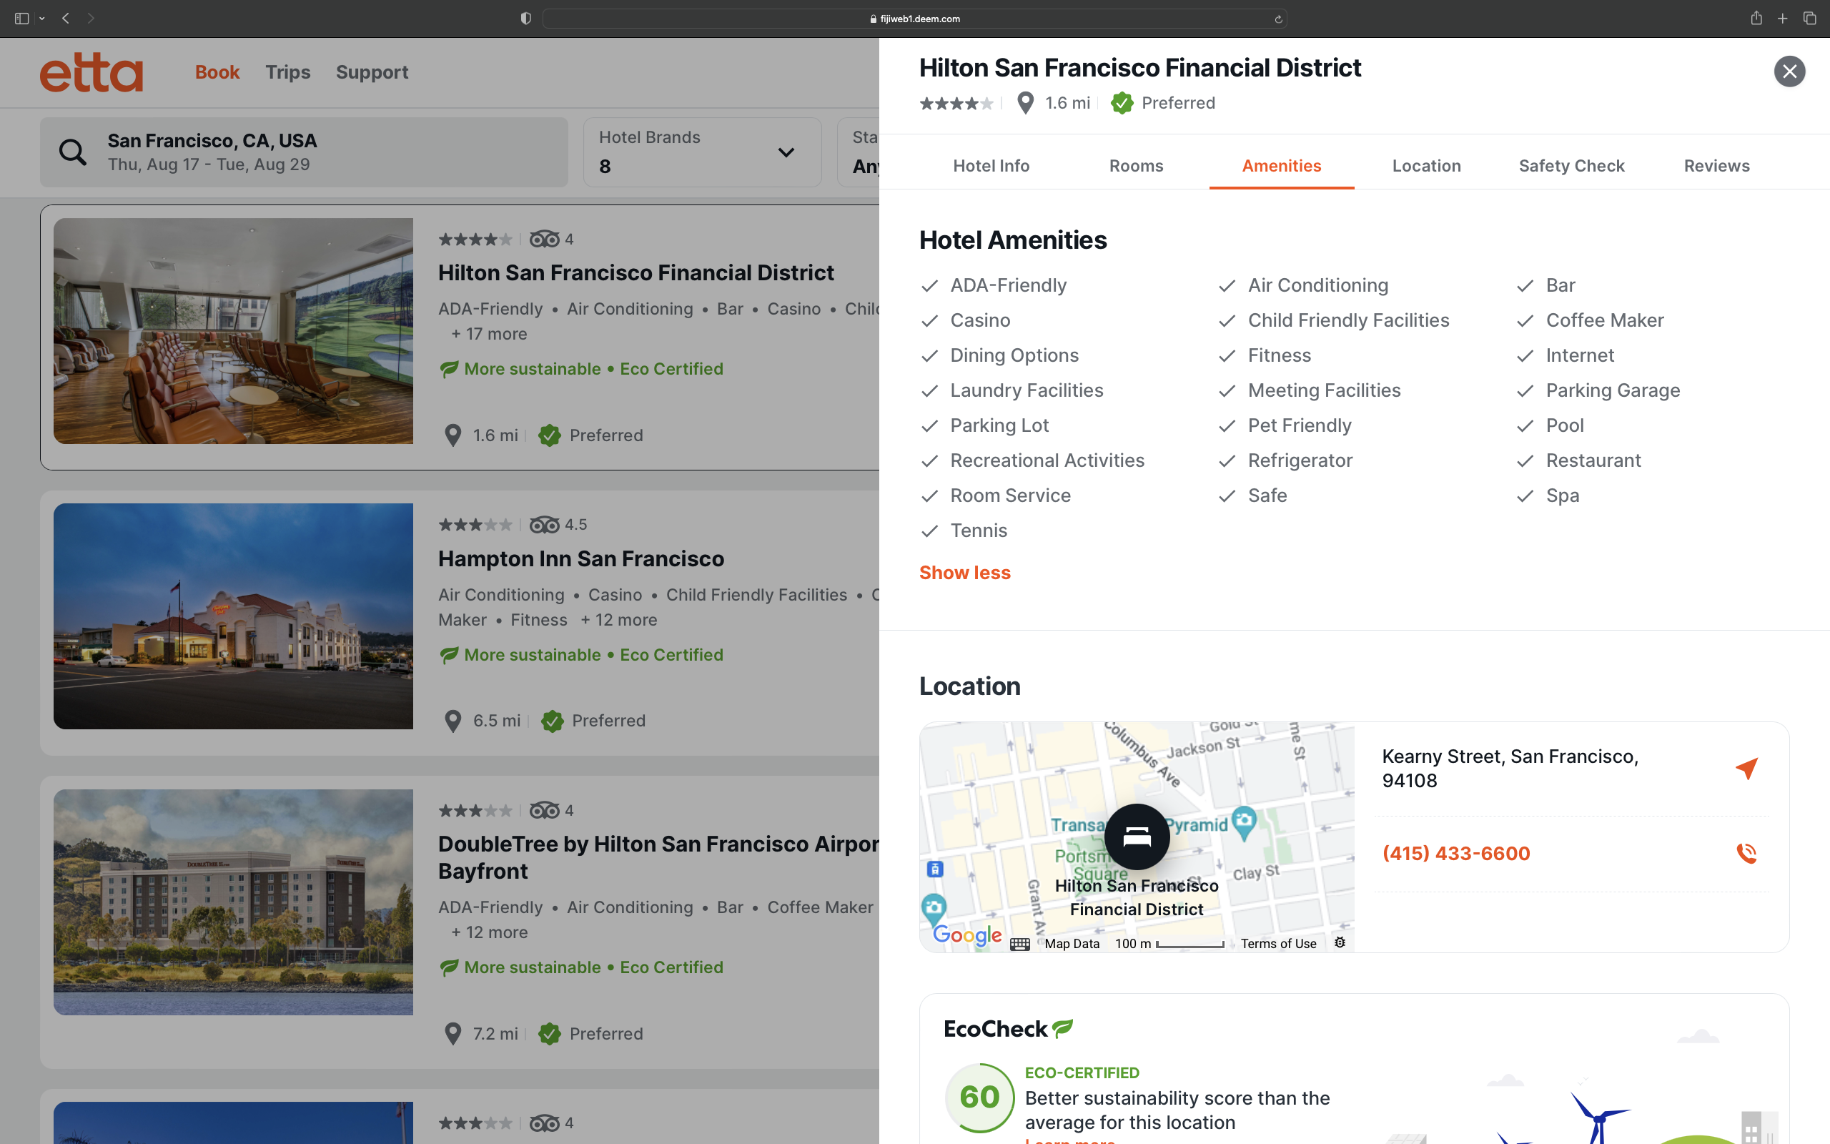Open Terms of Use link on map

pyautogui.click(x=1278, y=944)
